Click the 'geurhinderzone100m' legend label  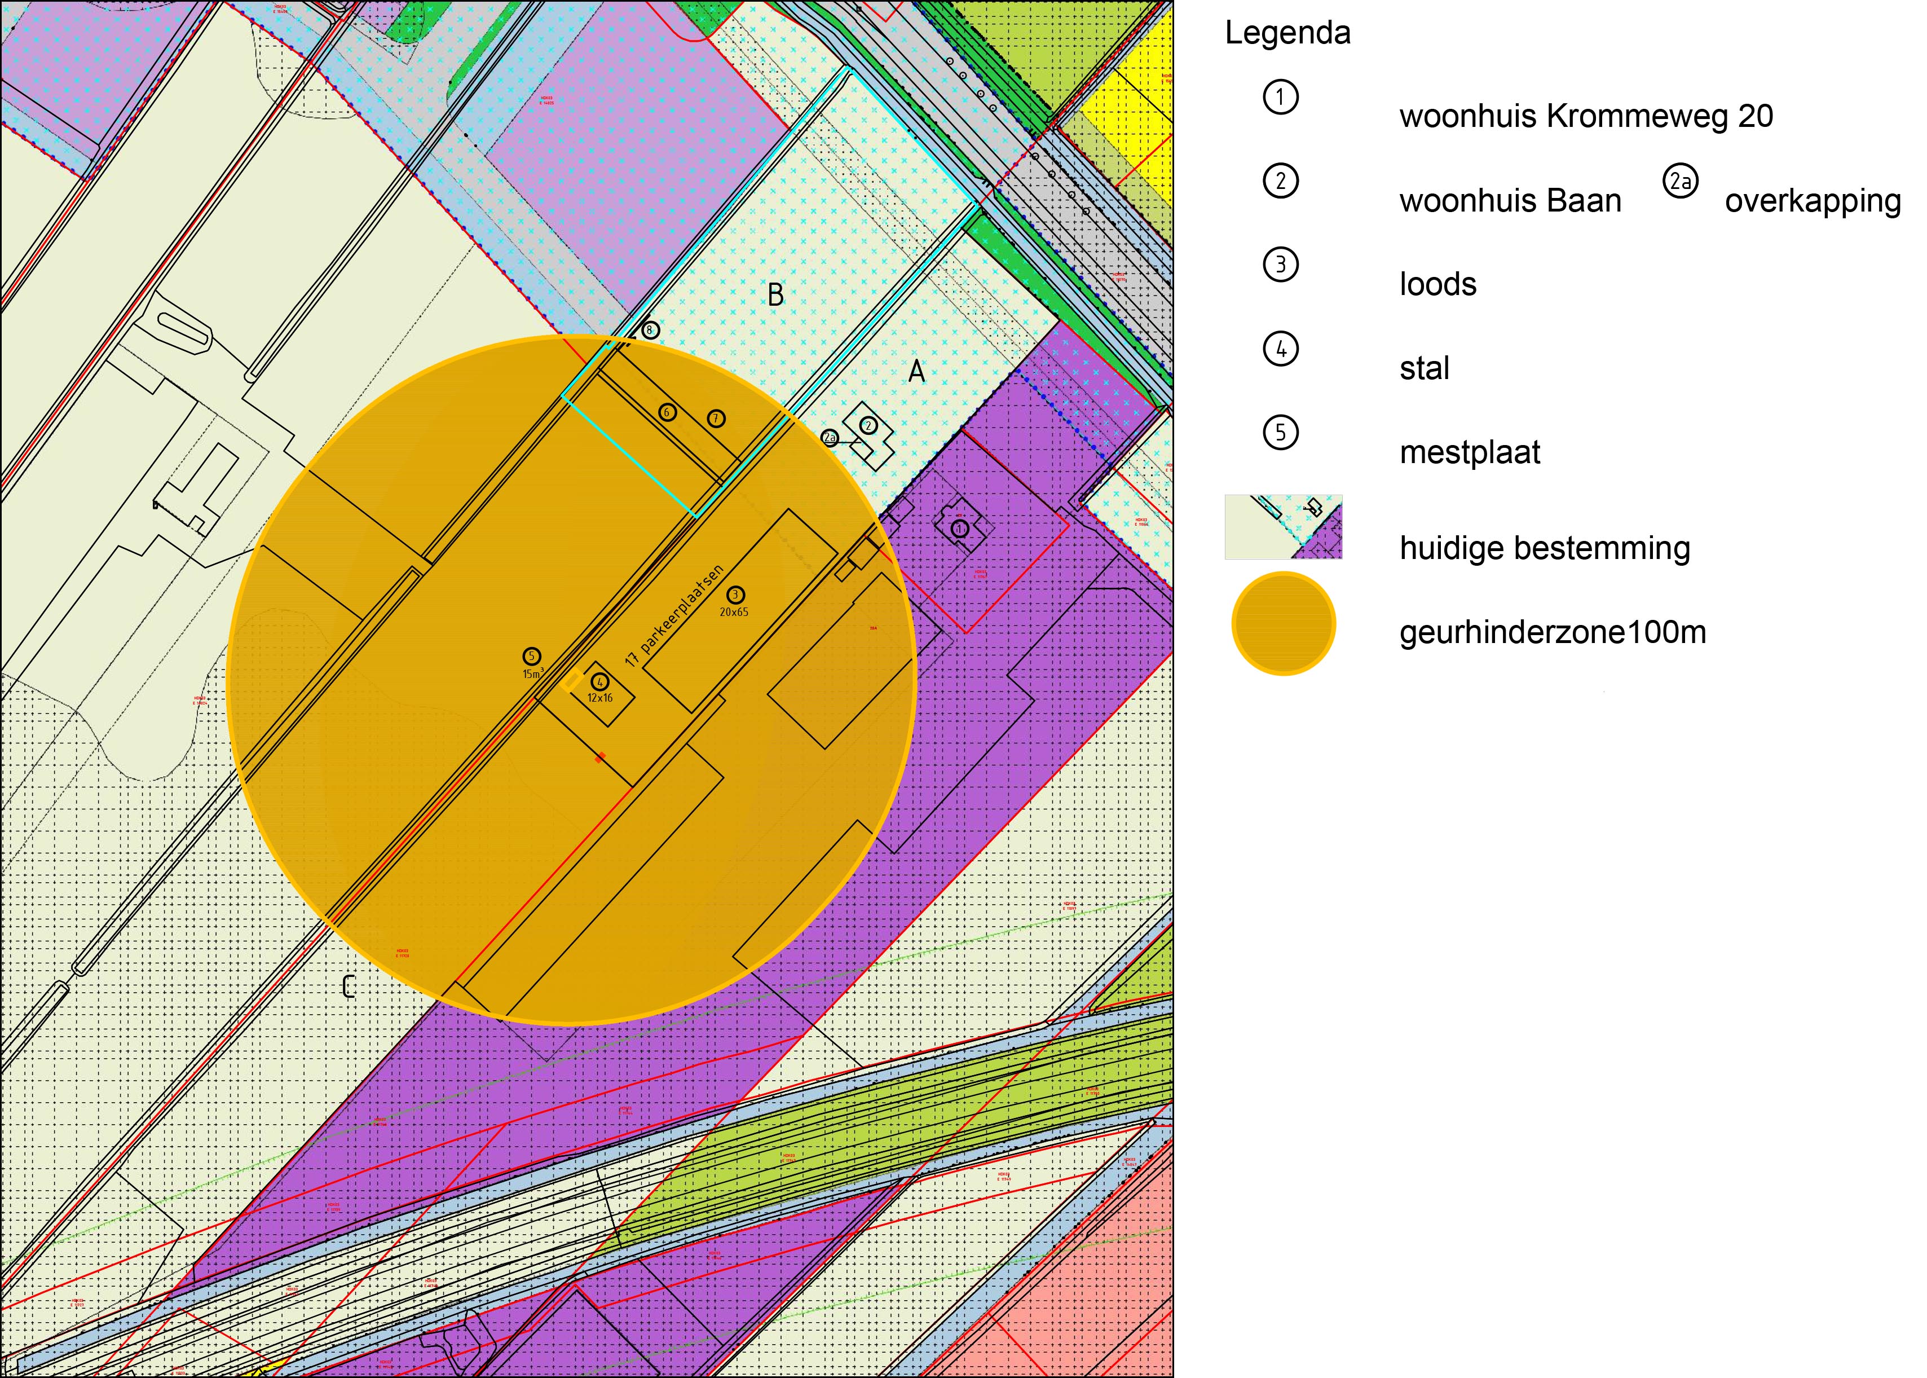coord(1552,632)
